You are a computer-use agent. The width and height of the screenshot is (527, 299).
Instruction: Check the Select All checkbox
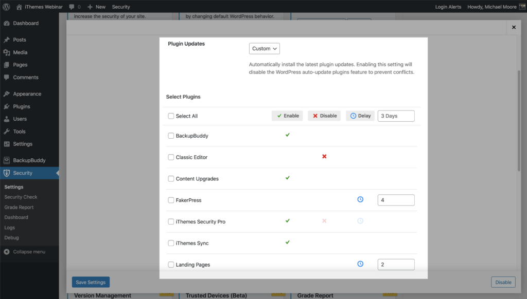(171, 116)
